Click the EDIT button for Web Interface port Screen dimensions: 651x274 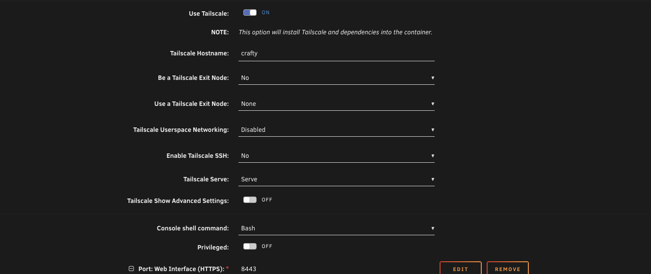click(x=461, y=269)
